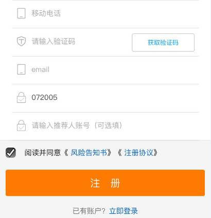
Task: Follow the 立即登录 link
Action: point(124,211)
